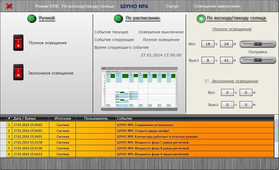Screen dimensions: 279x170
Task: Click the Полное освещение underlined heading
Action: tap(232, 29)
